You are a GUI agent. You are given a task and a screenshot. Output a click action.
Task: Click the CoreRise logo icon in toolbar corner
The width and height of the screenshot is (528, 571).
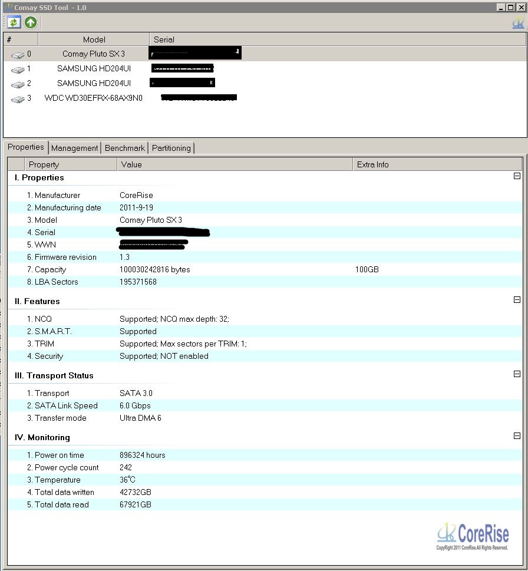(518, 23)
